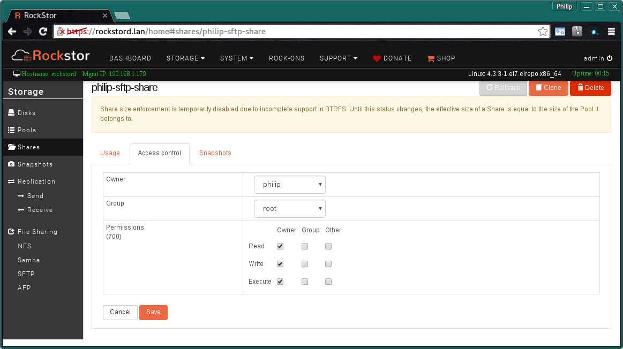Click the Snapshots camera icon in sidebar
The height and width of the screenshot is (349, 623).
pos(11,164)
